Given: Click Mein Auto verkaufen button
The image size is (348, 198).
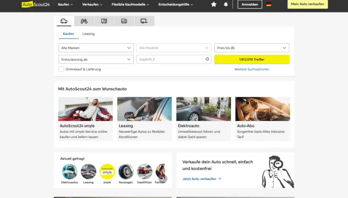Looking at the screenshot, I should (307, 4).
